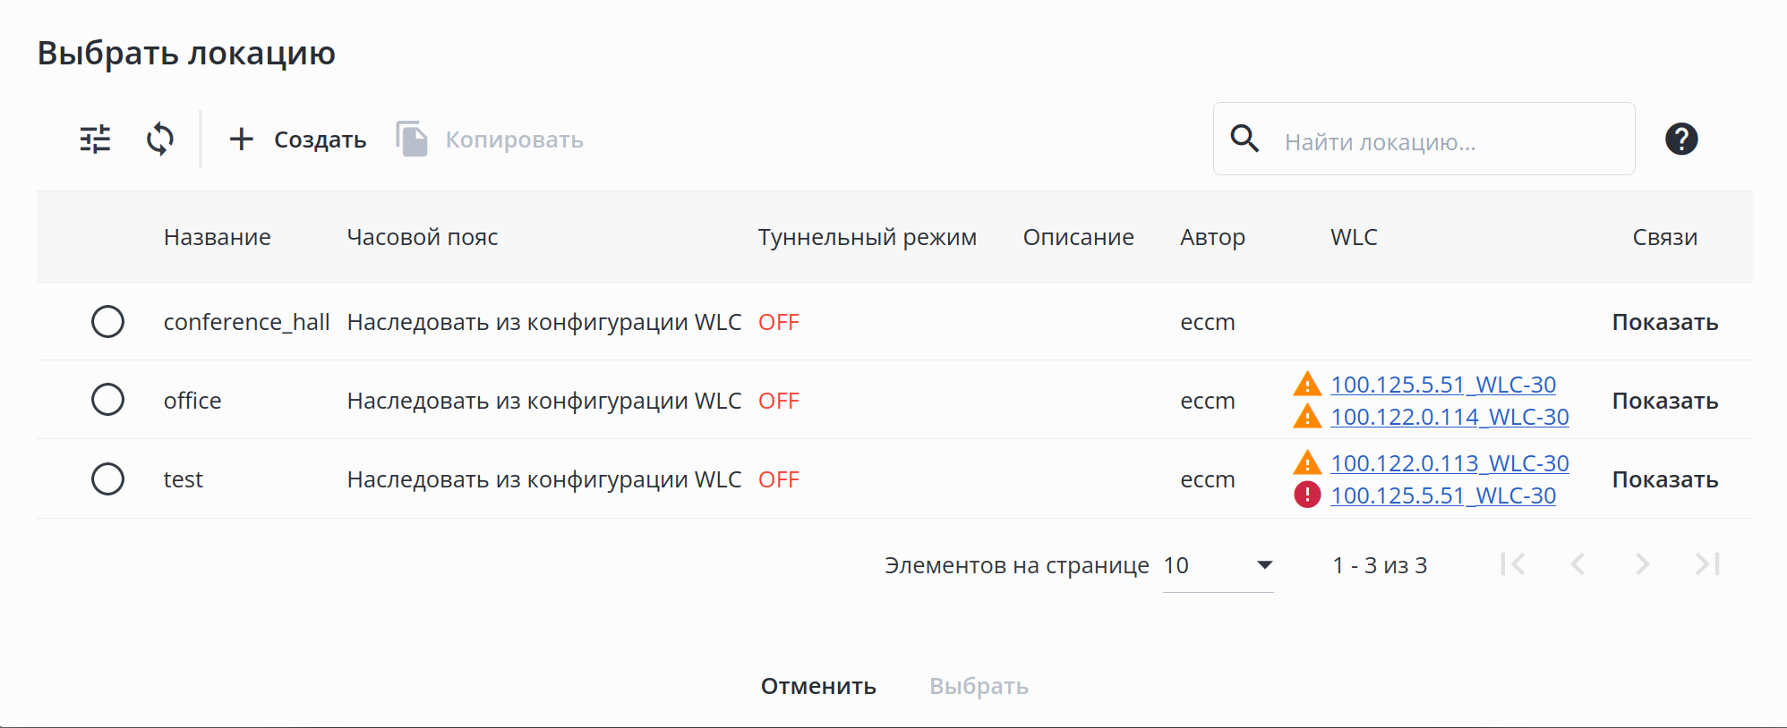Go to the last page arrow

pyautogui.click(x=1706, y=564)
